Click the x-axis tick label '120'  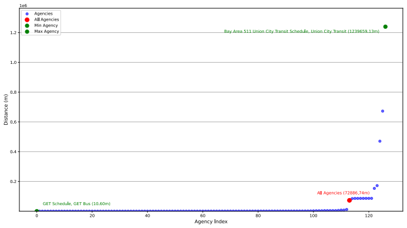pyautogui.click(x=369, y=216)
